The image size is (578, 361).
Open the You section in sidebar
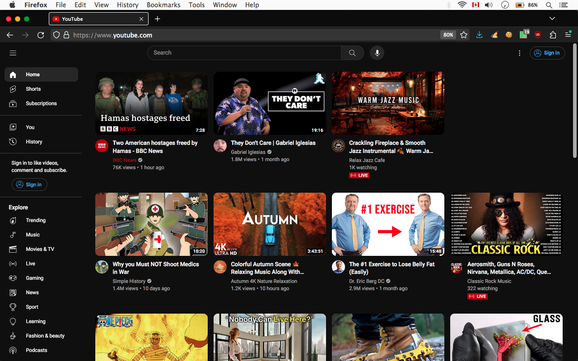pyautogui.click(x=41, y=127)
